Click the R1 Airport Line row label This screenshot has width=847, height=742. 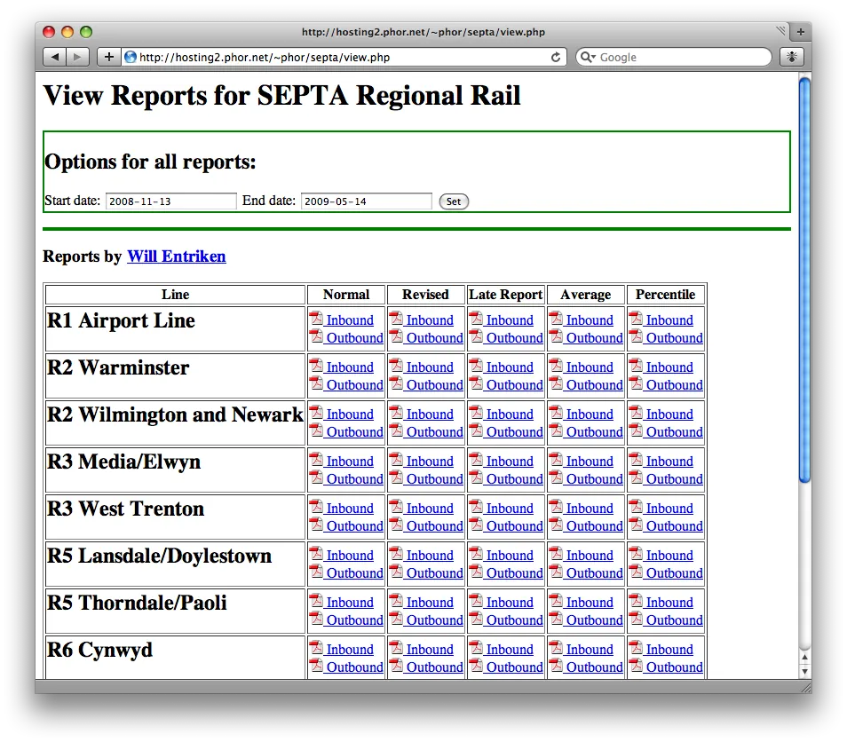point(121,320)
